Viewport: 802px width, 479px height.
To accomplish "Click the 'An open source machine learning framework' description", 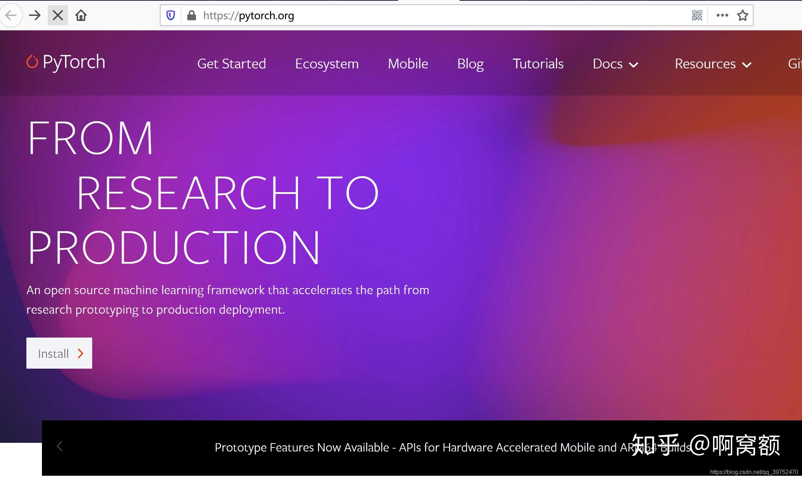I will (228, 300).
